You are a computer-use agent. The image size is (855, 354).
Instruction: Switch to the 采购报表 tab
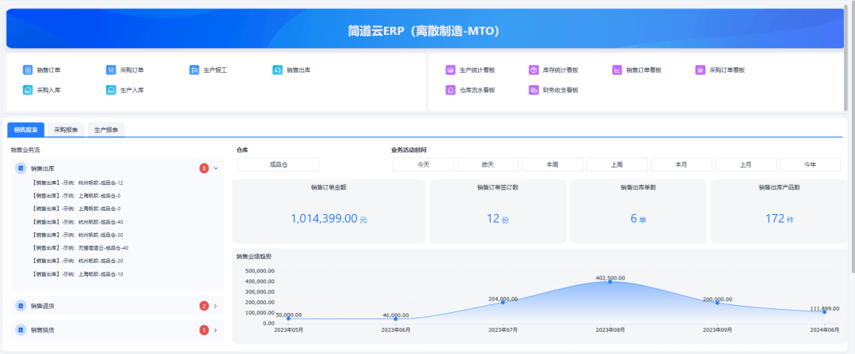click(66, 130)
